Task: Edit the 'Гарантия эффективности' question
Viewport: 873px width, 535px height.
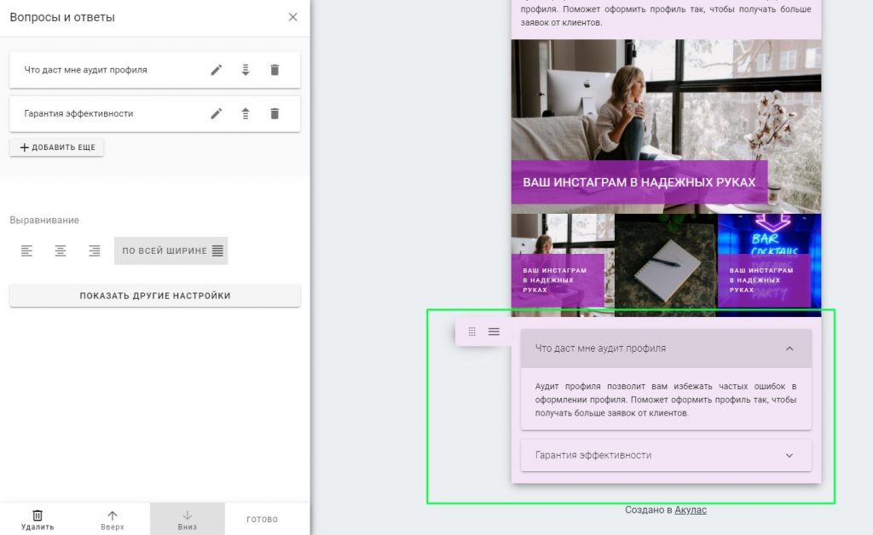Action: pyautogui.click(x=216, y=113)
